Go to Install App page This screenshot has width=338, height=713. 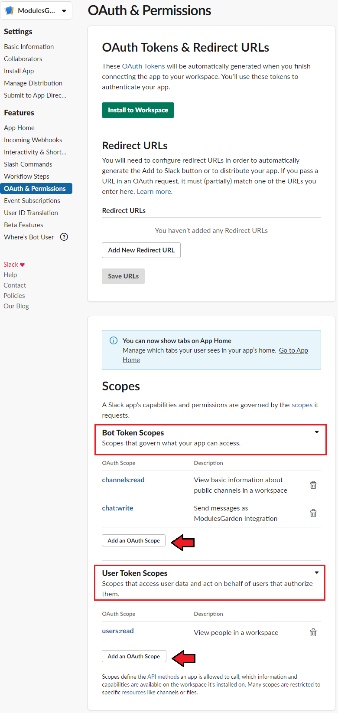click(x=19, y=71)
